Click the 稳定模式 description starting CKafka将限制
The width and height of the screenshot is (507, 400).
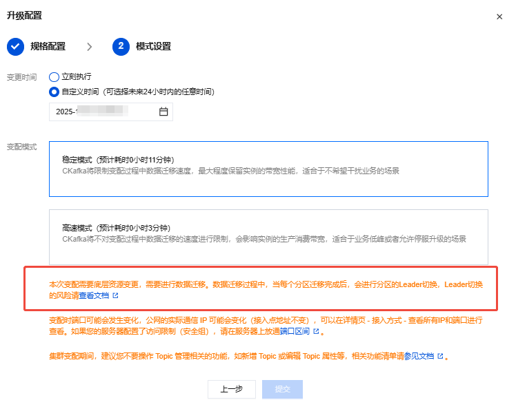(230, 171)
